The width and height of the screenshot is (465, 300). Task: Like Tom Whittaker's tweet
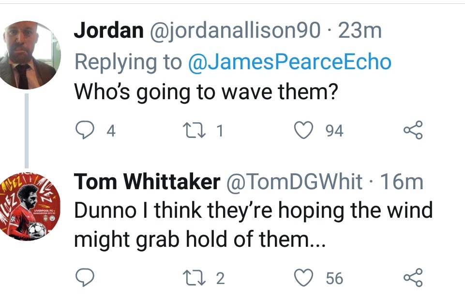(x=304, y=278)
